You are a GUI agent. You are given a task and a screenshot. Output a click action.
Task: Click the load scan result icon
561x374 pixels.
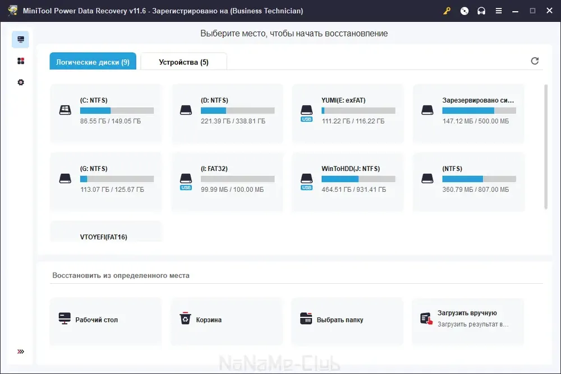tap(426, 318)
